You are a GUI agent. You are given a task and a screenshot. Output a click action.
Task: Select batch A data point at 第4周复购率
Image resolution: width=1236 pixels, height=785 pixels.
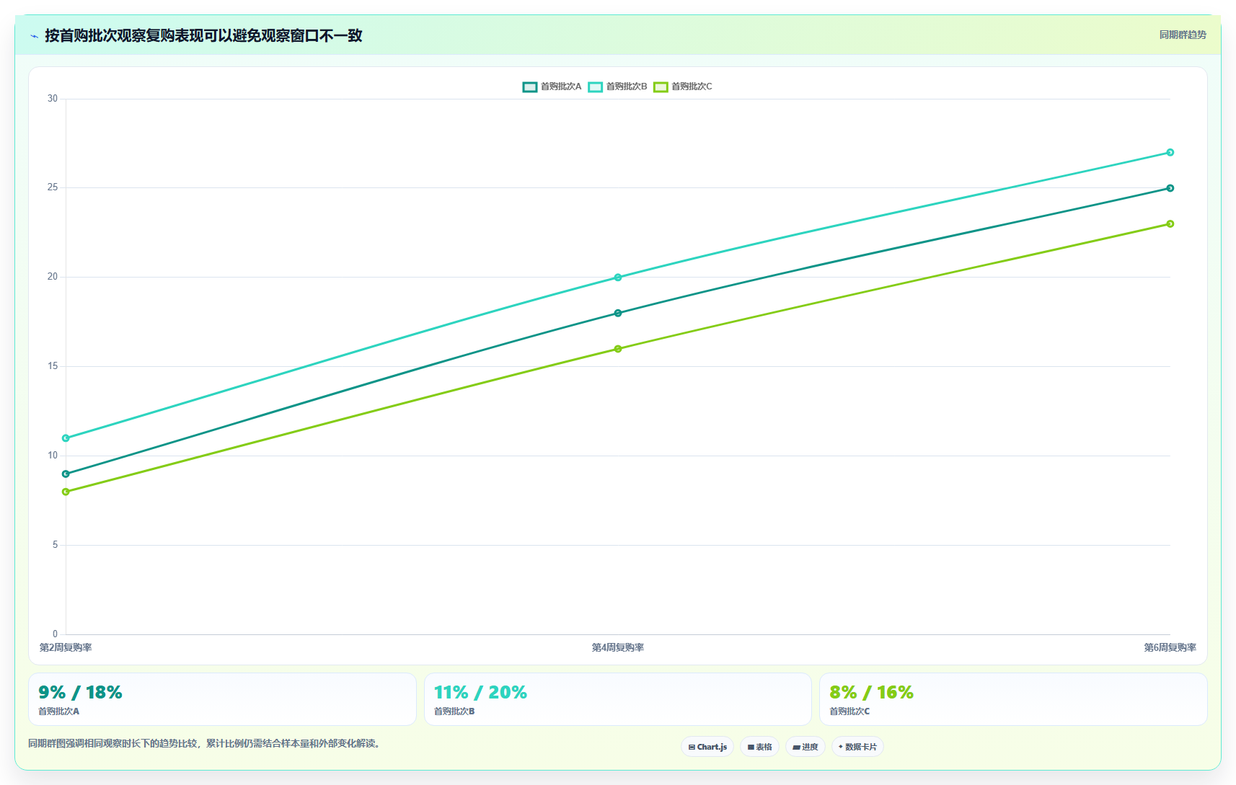618,313
